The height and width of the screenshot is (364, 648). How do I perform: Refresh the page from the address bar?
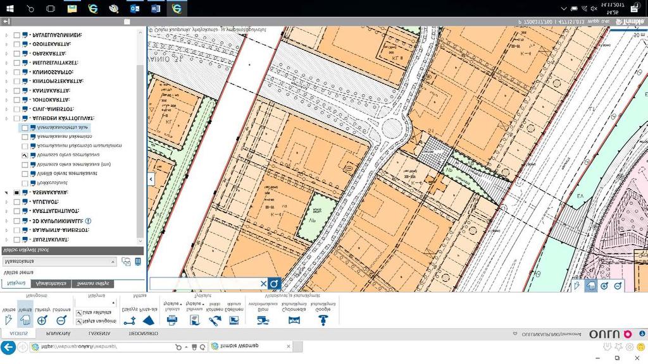pos(202,347)
